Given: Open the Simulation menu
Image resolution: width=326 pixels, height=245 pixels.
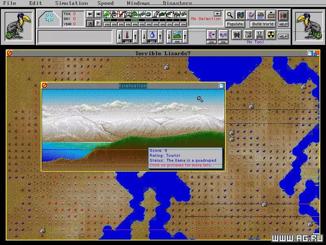Looking at the screenshot, I should point(71,3).
